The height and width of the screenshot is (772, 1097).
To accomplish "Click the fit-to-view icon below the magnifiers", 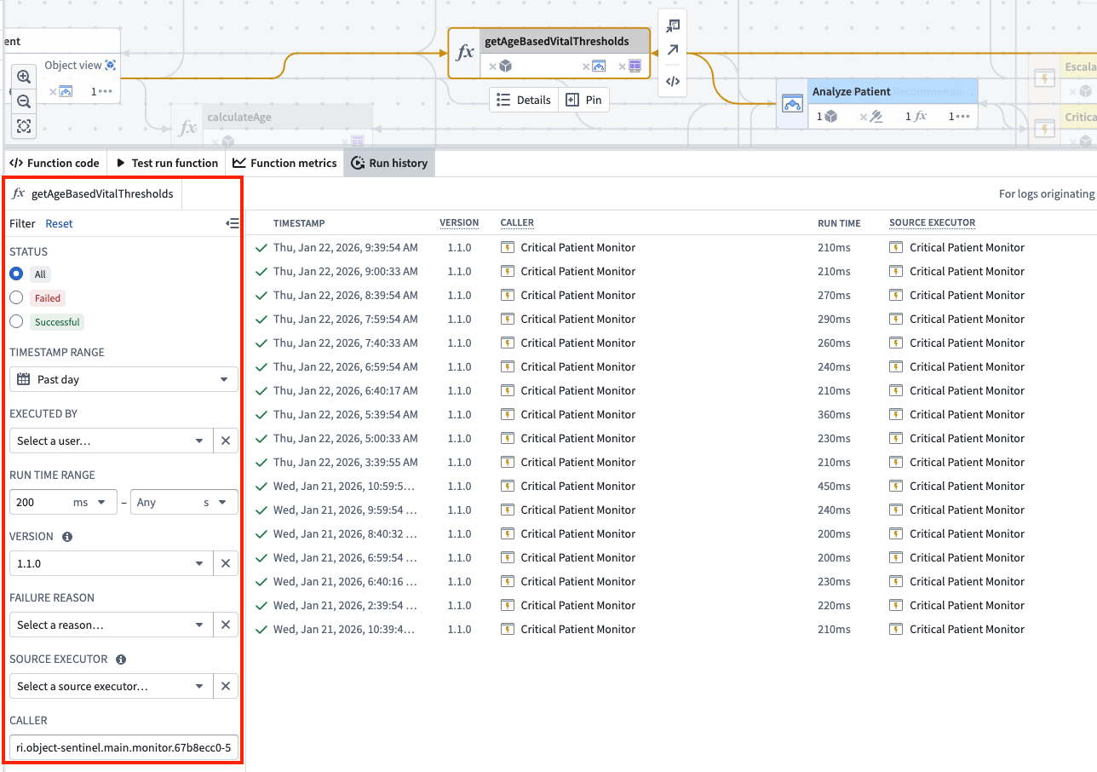I will click(23, 126).
